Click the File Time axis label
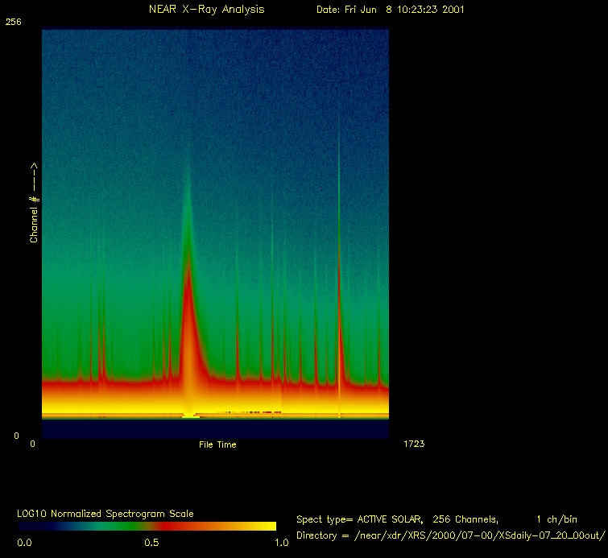608x558 pixels. (217, 444)
